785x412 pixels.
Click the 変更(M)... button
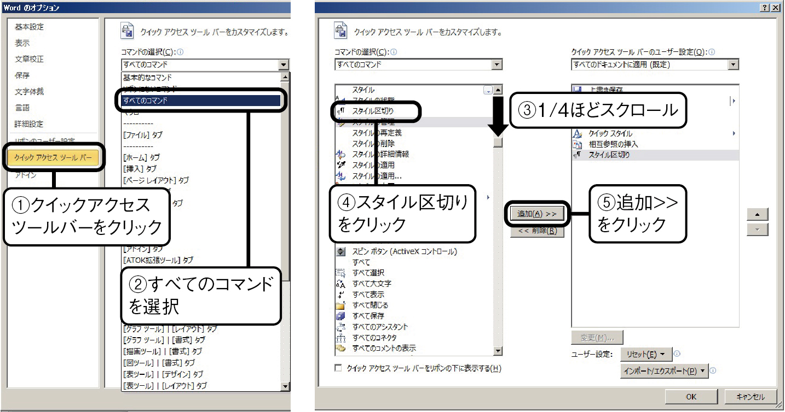coord(597,338)
